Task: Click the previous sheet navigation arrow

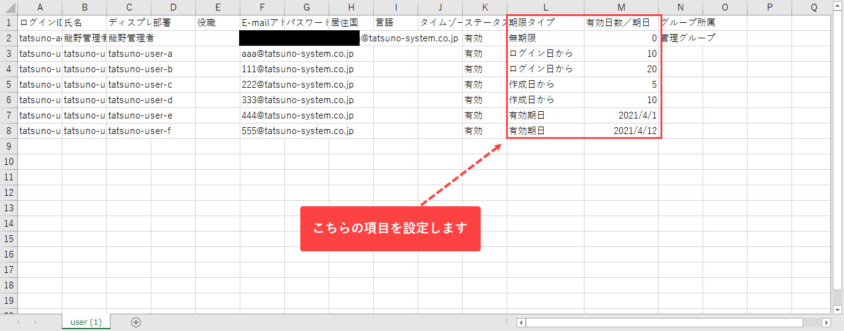Action: (19, 322)
